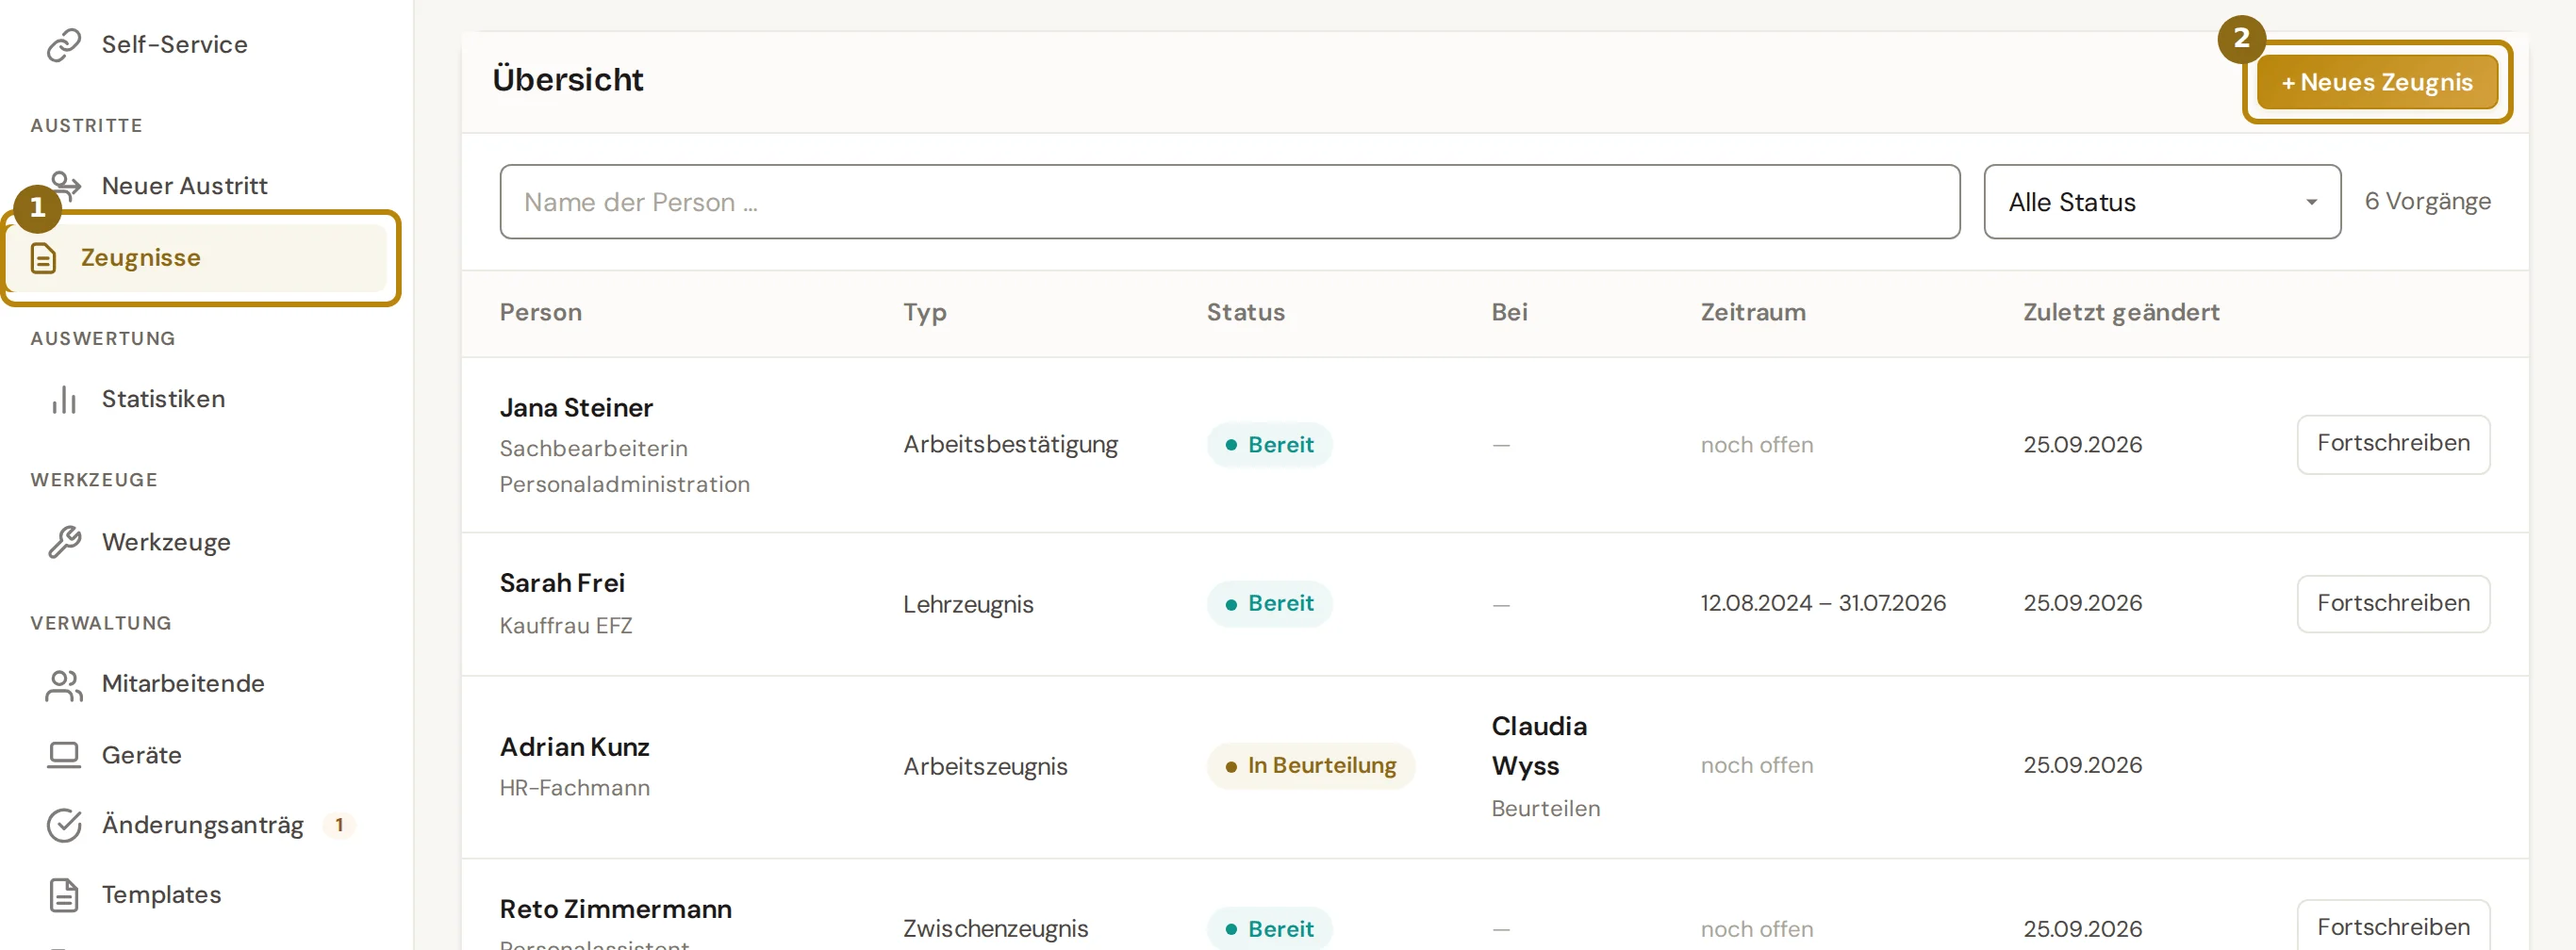Create a new certificate with Neues Zeugnis
Screen dimensions: 2576x950
pyautogui.click(x=2377, y=82)
